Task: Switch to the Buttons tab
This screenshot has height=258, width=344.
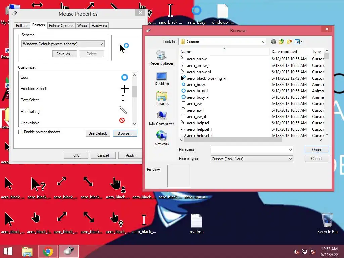Action: click(x=22, y=26)
